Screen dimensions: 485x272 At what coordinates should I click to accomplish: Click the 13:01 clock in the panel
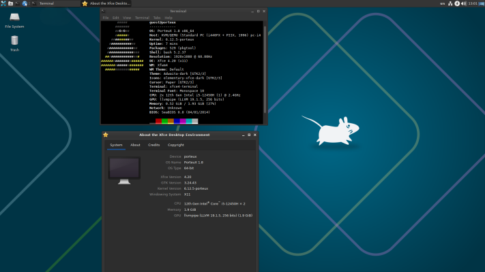click(x=473, y=3)
